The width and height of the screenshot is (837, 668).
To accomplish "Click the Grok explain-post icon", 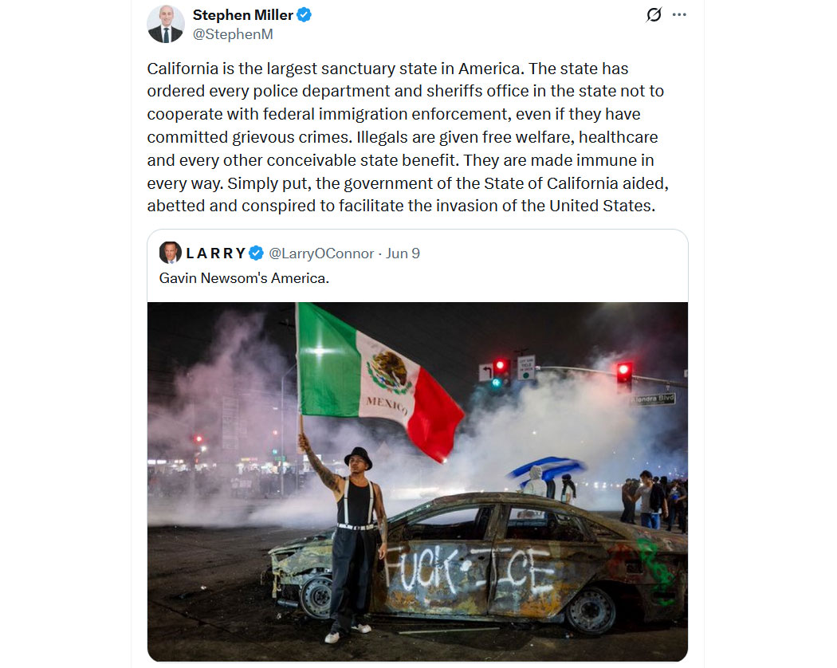I will click(x=654, y=14).
